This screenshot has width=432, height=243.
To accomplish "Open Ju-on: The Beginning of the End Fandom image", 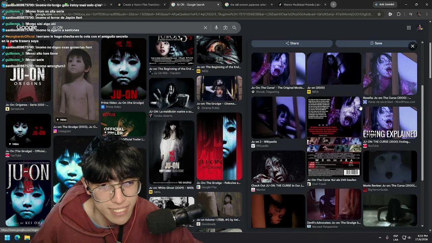I will point(172,51).
